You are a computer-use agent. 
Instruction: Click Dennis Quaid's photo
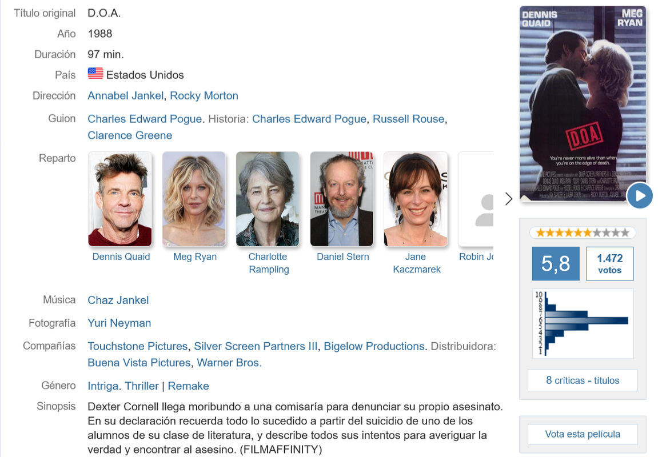[x=120, y=199]
